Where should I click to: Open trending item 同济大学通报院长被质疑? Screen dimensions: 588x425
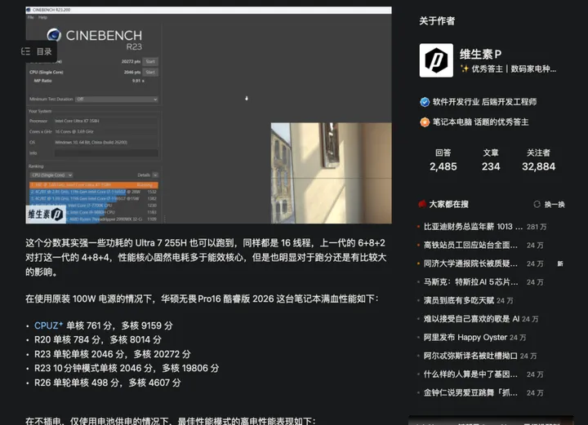pos(470,263)
